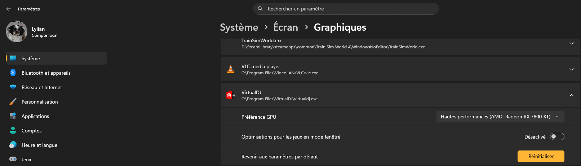Screen dimensions: 581x166
Task: Expand the VLC media player entry
Action: tap(571, 69)
